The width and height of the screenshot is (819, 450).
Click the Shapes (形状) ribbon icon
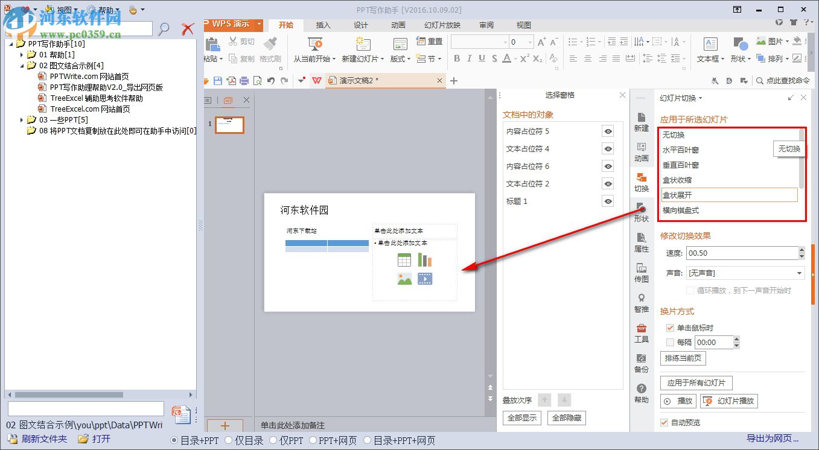pyautogui.click(x=740, y=44)
